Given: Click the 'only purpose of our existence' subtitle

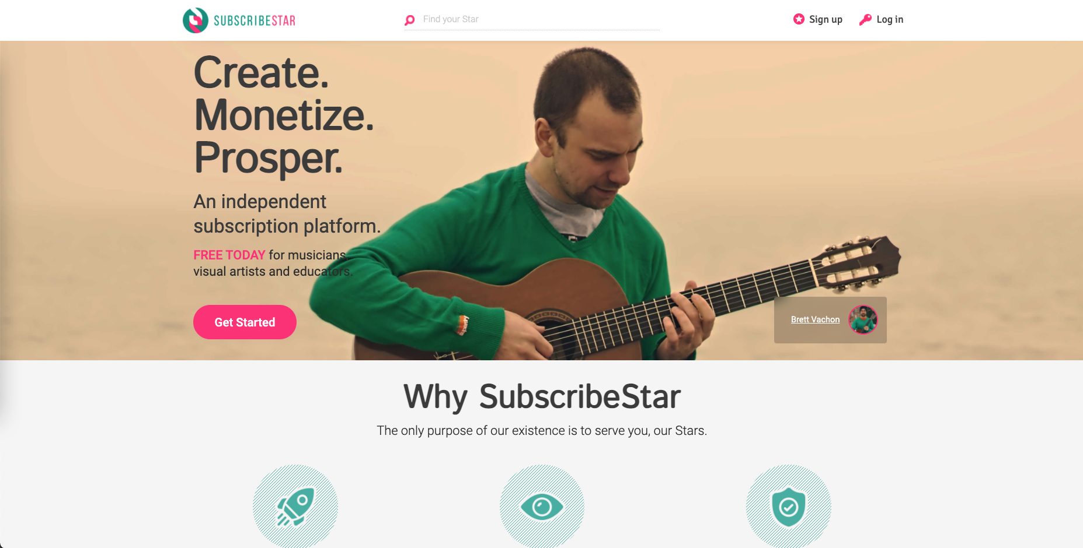Looking at the screenshot, I should click(x=542, y=431).
